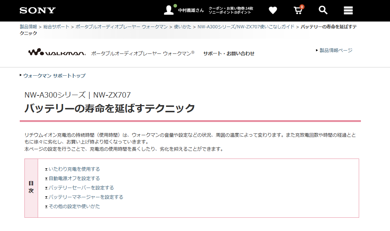Jump to 自動電源オフを設定する section

point(74,178)
